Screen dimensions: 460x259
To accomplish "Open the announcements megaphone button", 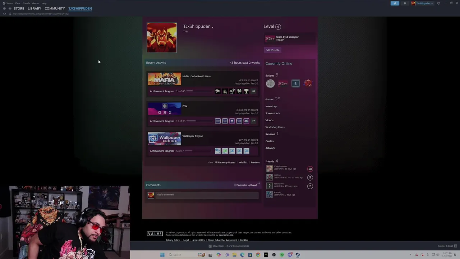I will (395, 3).
